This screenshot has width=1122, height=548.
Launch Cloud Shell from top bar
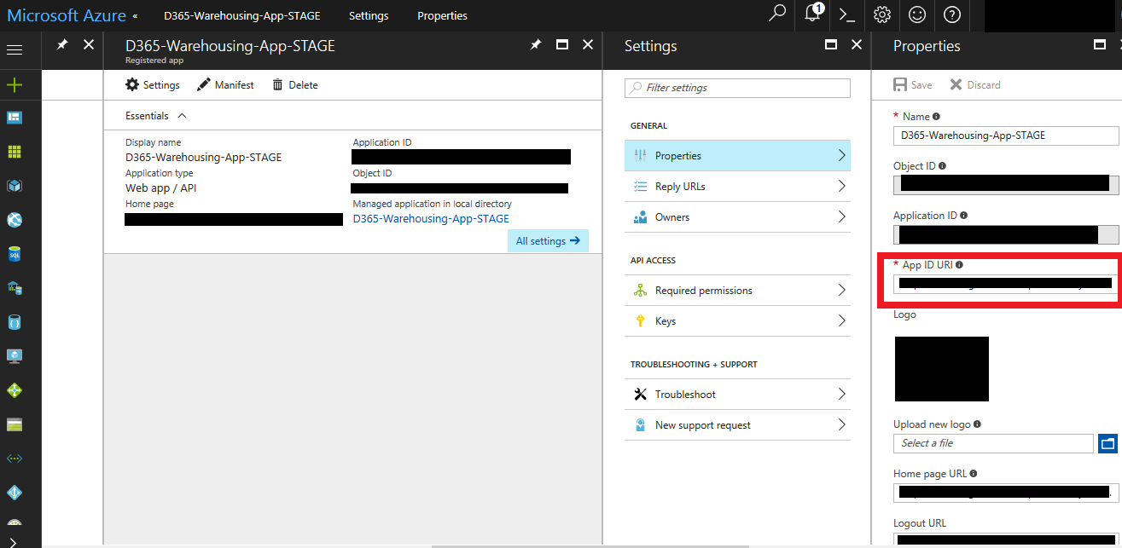tap(846, 15)
